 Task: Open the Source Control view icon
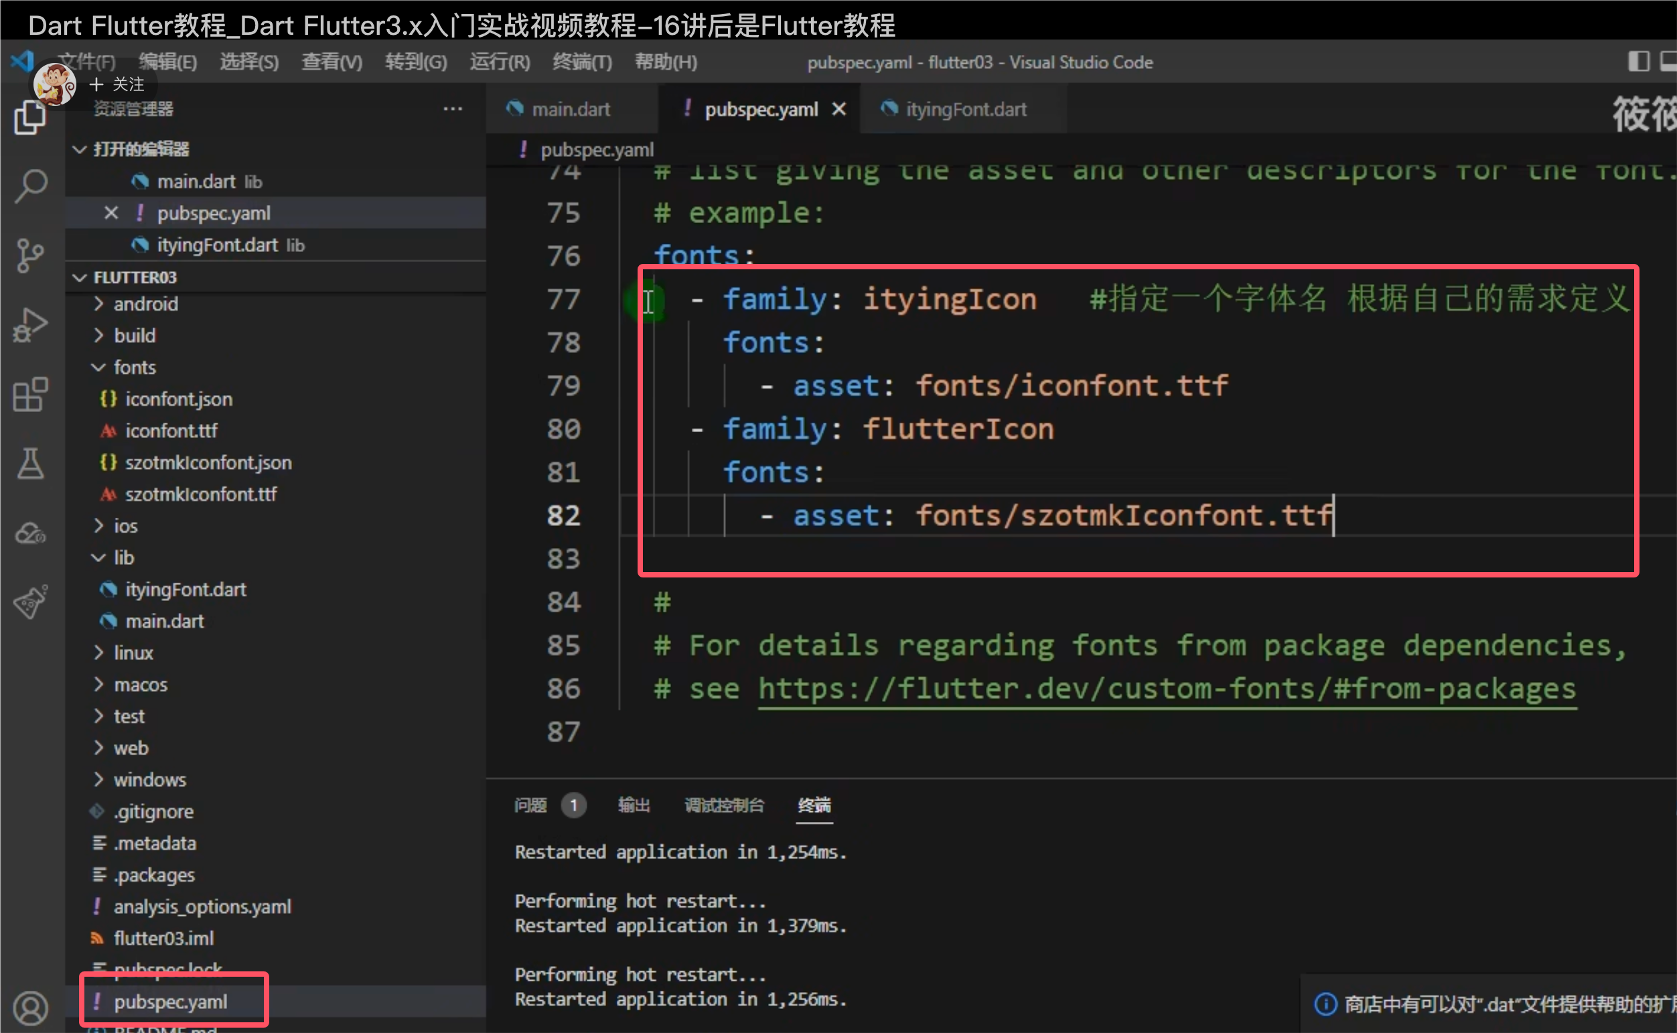pyautogui.click(x=30, y=255)
